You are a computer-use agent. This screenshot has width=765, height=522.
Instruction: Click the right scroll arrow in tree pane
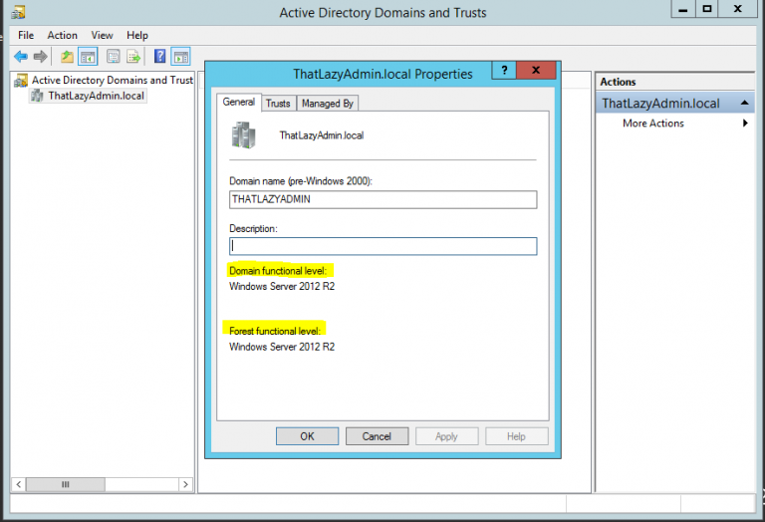click(185, 484)
